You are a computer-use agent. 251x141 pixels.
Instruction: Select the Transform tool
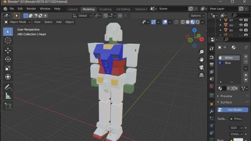pos(8,77)
